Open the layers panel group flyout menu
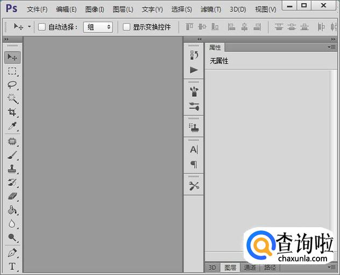 (x=331, y=267)
